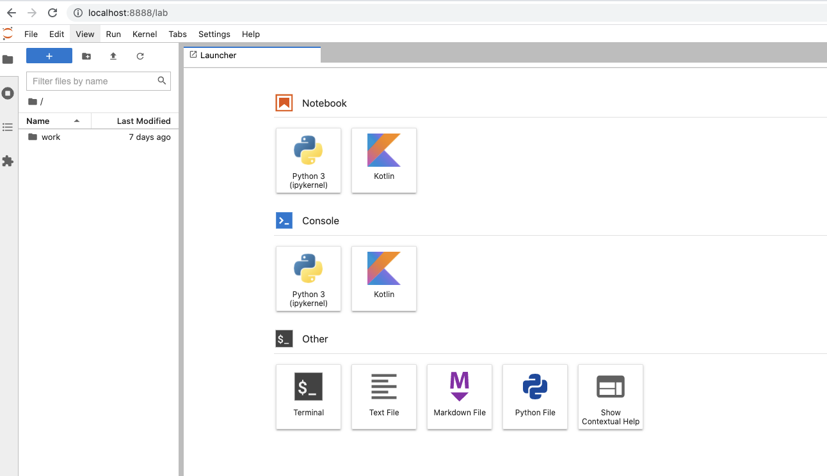Click the Filter files by name field
The height and width of the screenshot is (476, 827).
click(93, 81)
